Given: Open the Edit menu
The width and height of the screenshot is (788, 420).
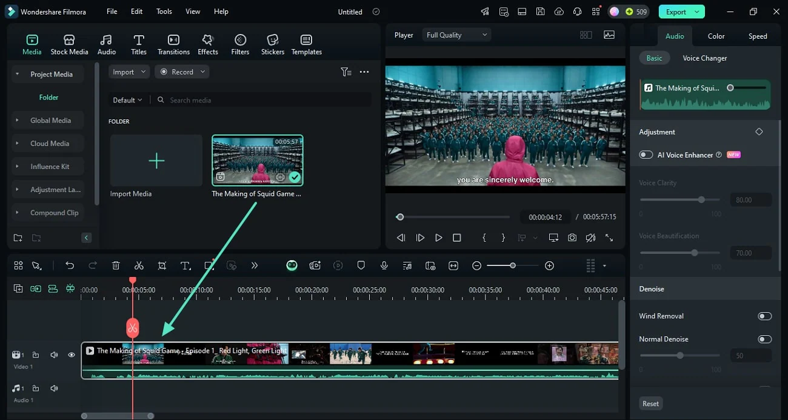Looking at the screenshot, I should (137, 12).
